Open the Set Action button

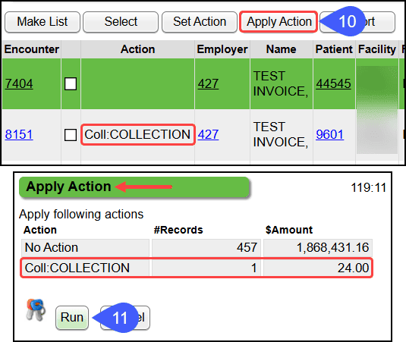[x=200, y=22]
